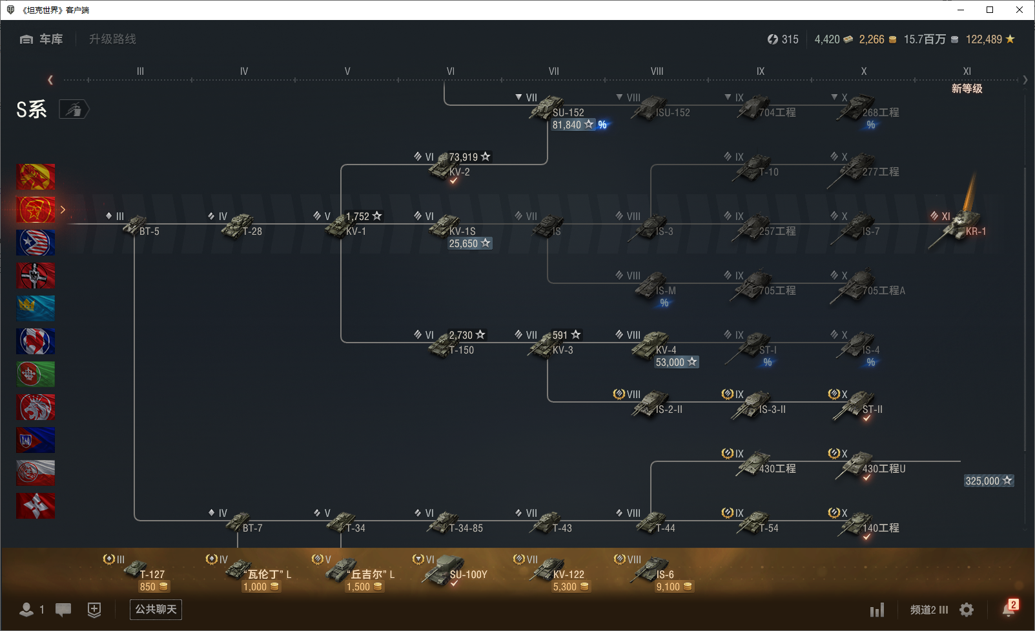Click the 4,420 bonds balance
This screenshot has height=631, width=1035.
(x=834, y=39)
